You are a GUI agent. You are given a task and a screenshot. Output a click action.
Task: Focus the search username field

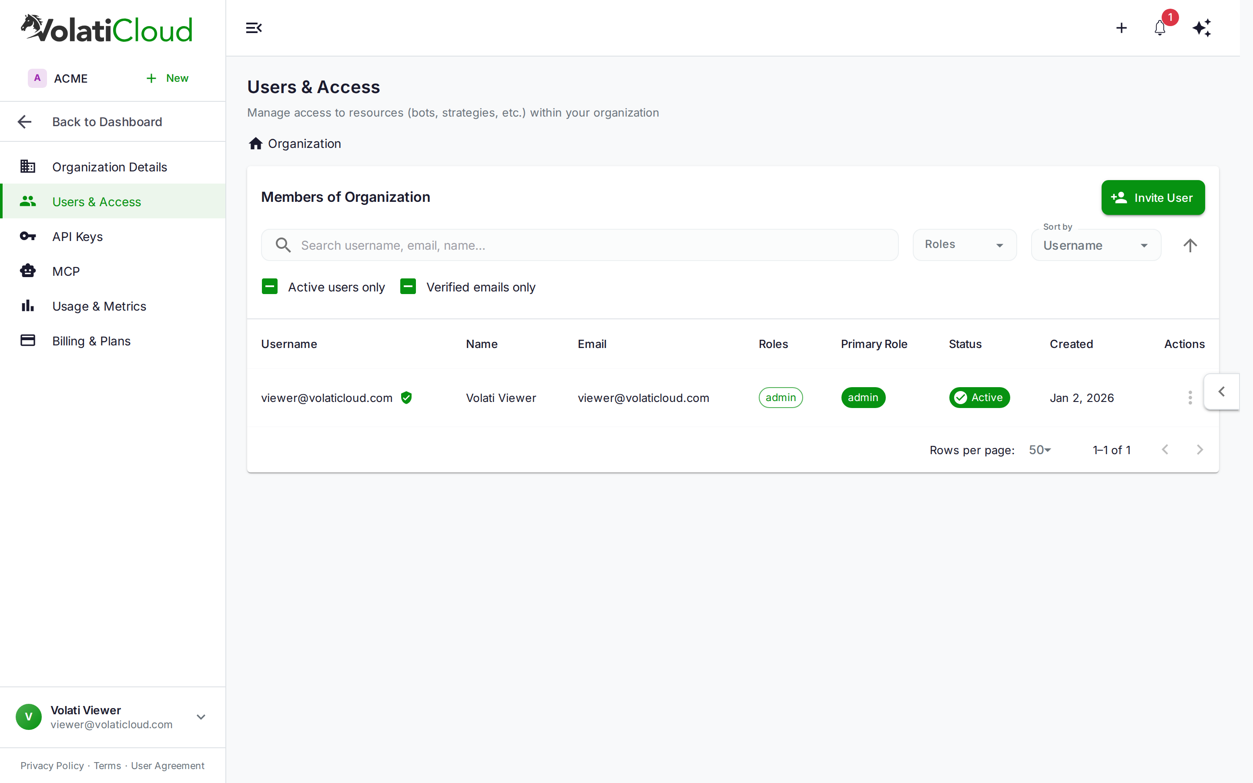[x=580, y=245]
